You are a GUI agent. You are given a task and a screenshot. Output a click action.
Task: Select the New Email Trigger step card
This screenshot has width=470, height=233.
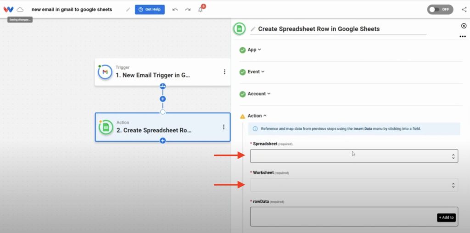click(x=162, y=72)
